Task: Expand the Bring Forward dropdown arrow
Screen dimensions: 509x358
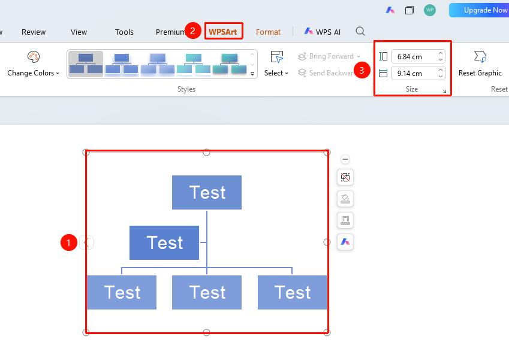Action: pyautogui.click(x=359, y=56)
